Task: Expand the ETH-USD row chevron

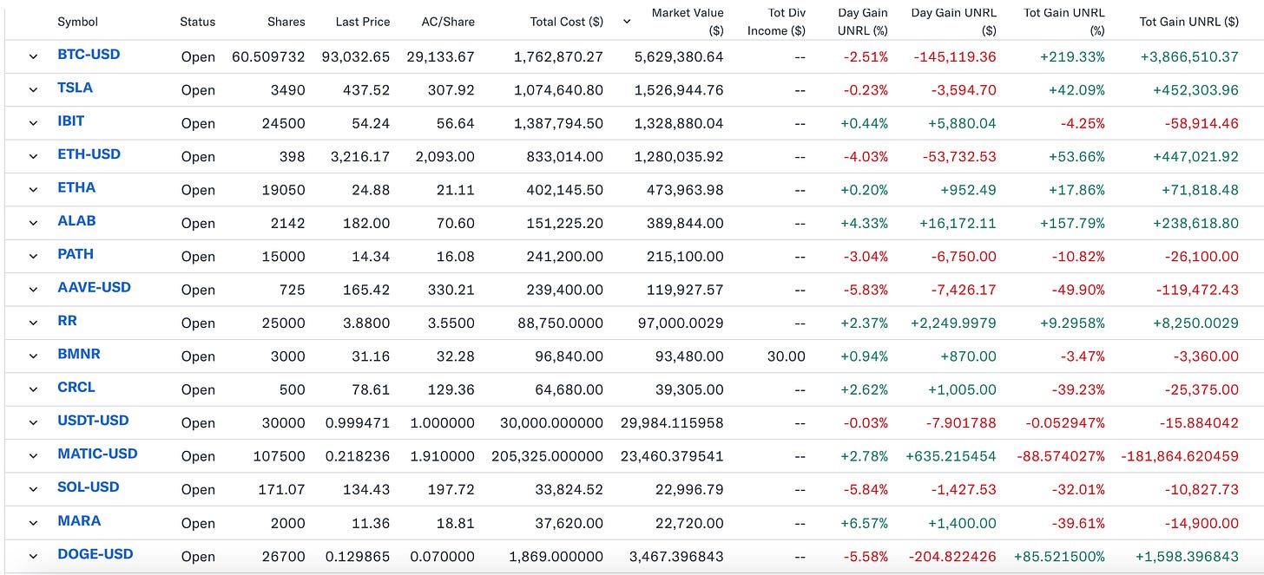Action: (x=34, y=156)
